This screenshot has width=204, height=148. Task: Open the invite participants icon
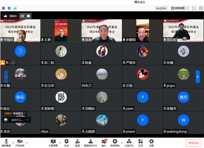tap(77, 143)
